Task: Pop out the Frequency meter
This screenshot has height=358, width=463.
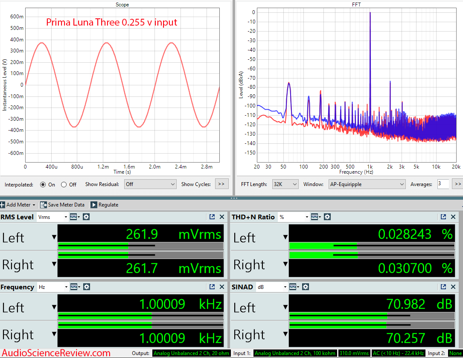Action: pos(212,286)
